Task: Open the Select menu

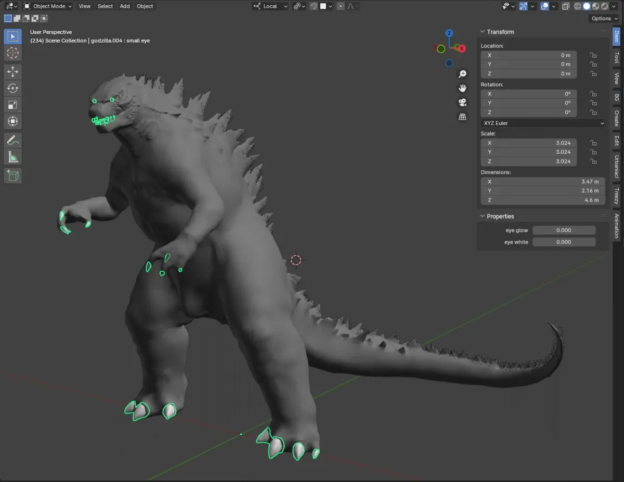Action: 105,6
